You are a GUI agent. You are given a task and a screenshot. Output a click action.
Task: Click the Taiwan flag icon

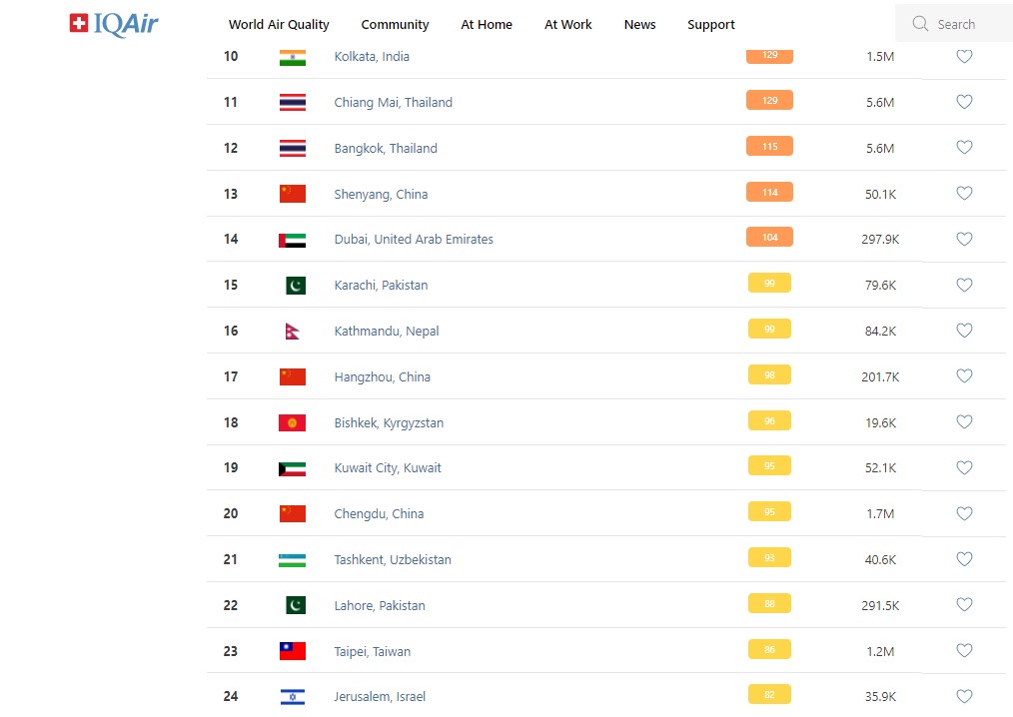pos(293,652)
